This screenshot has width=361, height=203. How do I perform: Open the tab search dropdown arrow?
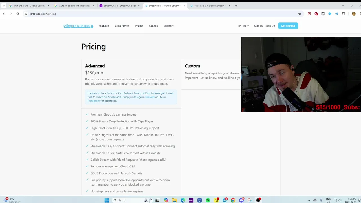(3, 6)
